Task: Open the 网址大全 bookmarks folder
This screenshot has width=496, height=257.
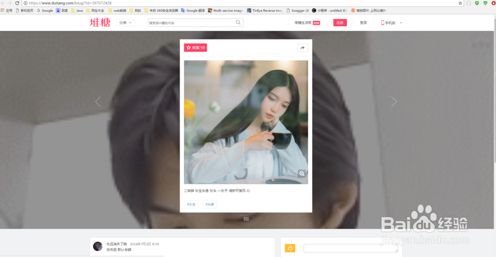Action: click(95, 10)
